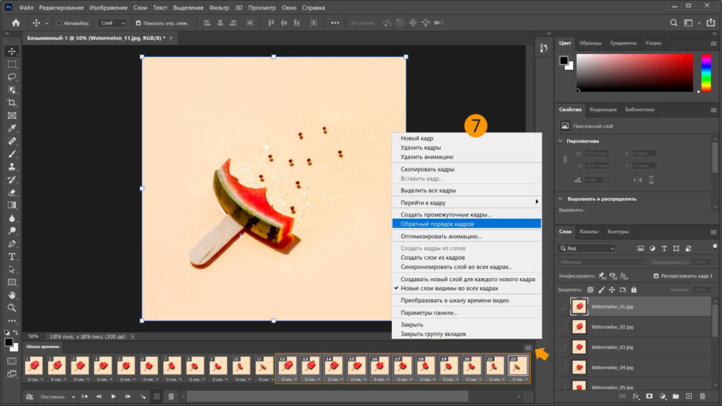Pick the Horizontal Type tool
This screenshot has width=722, height=406.
[x=12, y=256]
